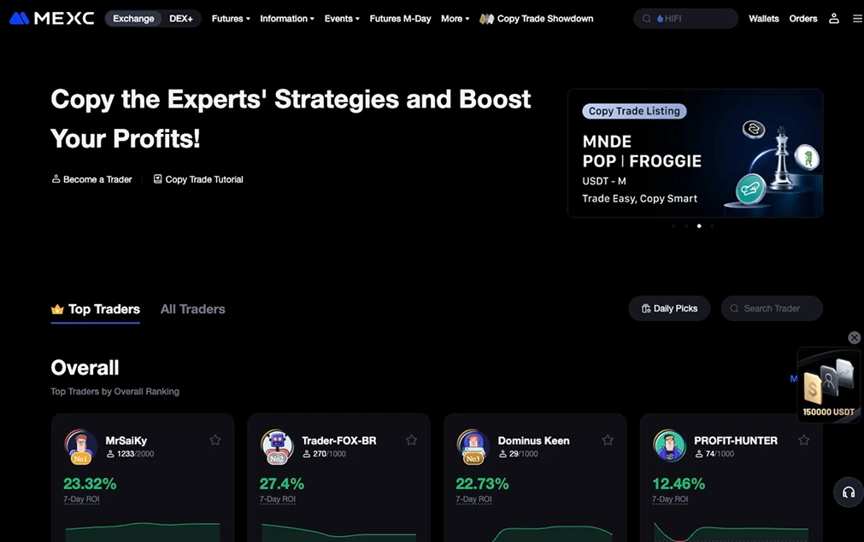Click Trader-FOX-BR's 270/1000 follower count
The width and height of the screenshot is (864, 542).
coord(324,454)
